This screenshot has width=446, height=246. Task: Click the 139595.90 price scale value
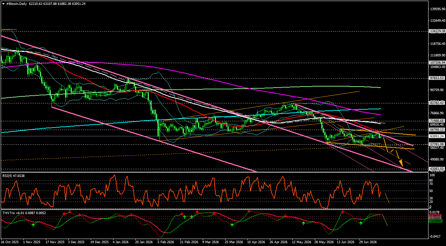point(437,9)
